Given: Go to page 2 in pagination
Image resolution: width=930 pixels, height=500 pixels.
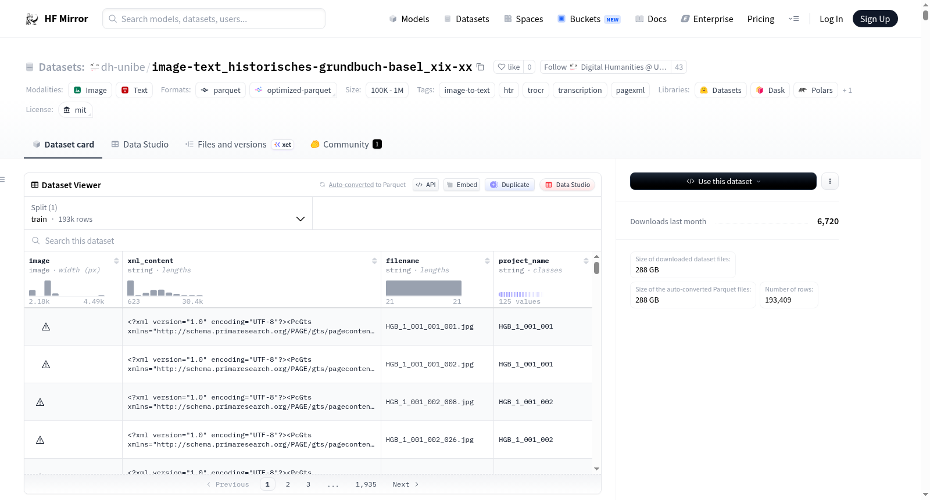Looking at the screenshot, I should pyautogui.click(x=288, y=484).
